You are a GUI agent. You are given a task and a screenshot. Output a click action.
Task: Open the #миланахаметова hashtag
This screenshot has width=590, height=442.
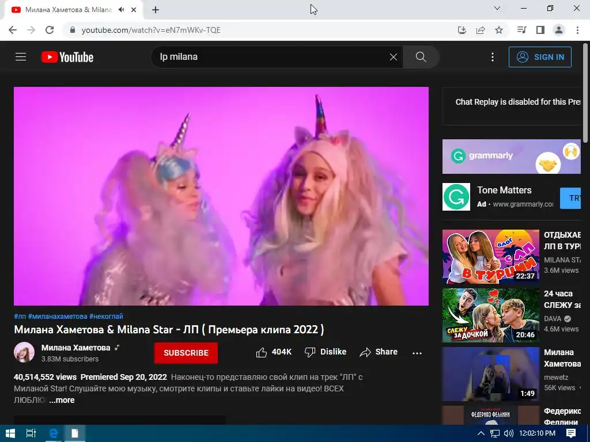point(58,317)
